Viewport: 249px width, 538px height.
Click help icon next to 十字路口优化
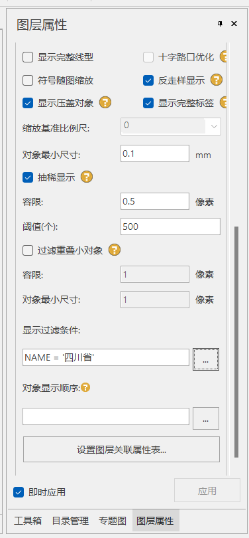(x=224, y=56)
